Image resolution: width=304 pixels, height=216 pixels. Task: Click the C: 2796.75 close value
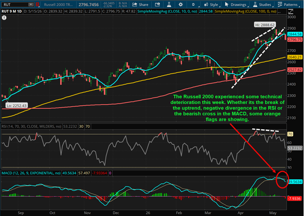click(111, 11)
